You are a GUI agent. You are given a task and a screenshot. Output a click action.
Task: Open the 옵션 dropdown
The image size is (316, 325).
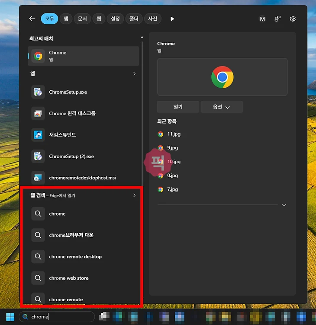click(222, 107)
